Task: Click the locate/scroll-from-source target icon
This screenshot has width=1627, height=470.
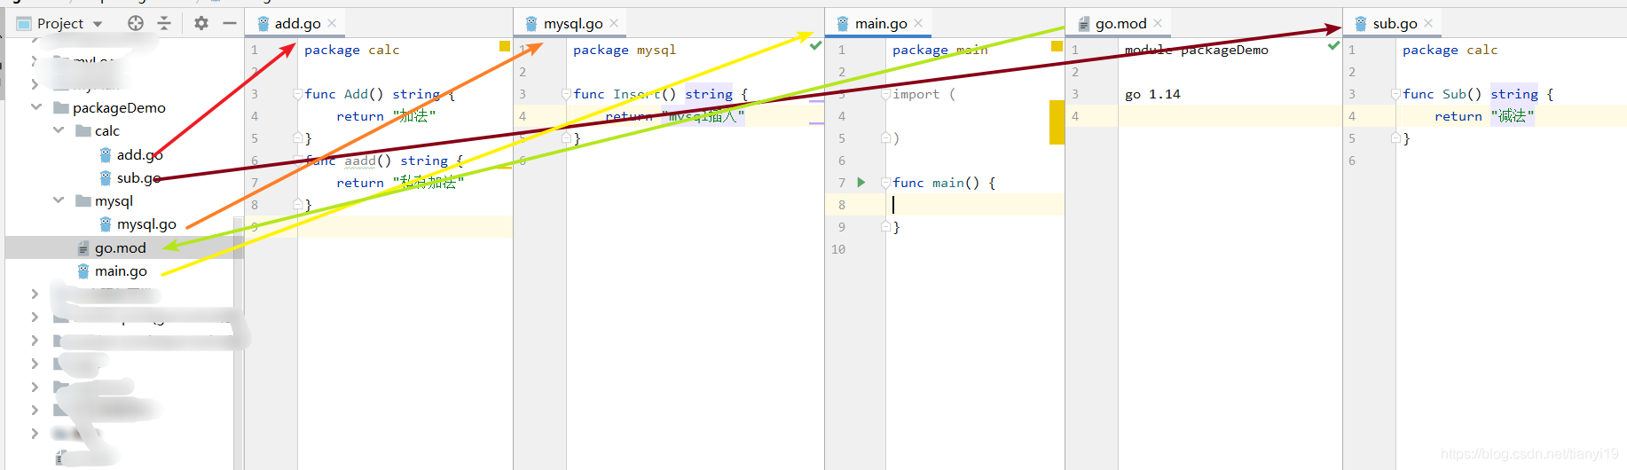Action: click(136, 23)
